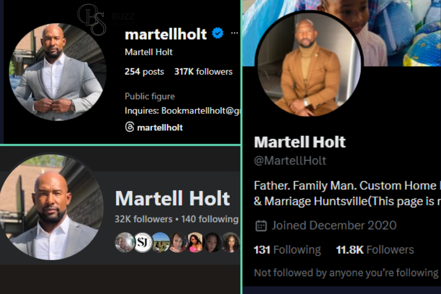Click the blue verified badge beside martellholt
The height and width of the screenshot is (294, 441).
click(217, 34)
